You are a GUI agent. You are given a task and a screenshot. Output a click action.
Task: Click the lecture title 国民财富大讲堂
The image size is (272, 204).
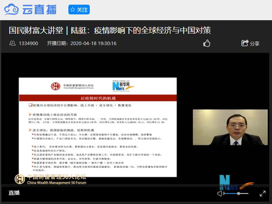point(36,30)
